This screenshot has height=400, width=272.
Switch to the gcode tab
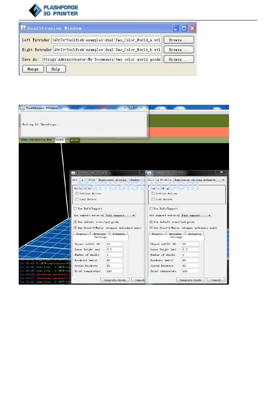click(x=75, y=140)
